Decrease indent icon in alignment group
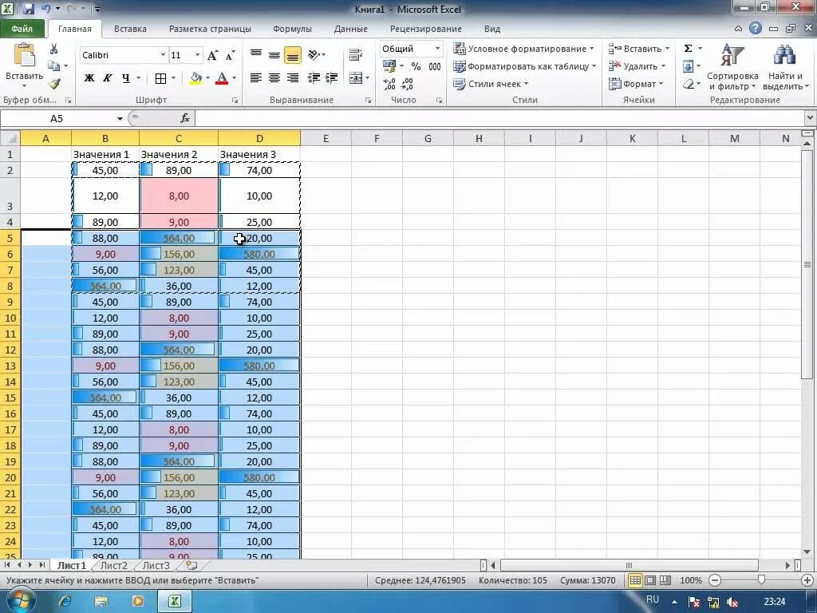Image resolution: width=817 pixels, height=613 pixels. (314, 78)
